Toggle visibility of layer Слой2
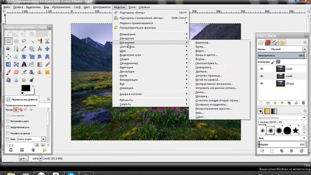311x175 pixels. pos(261,76)
